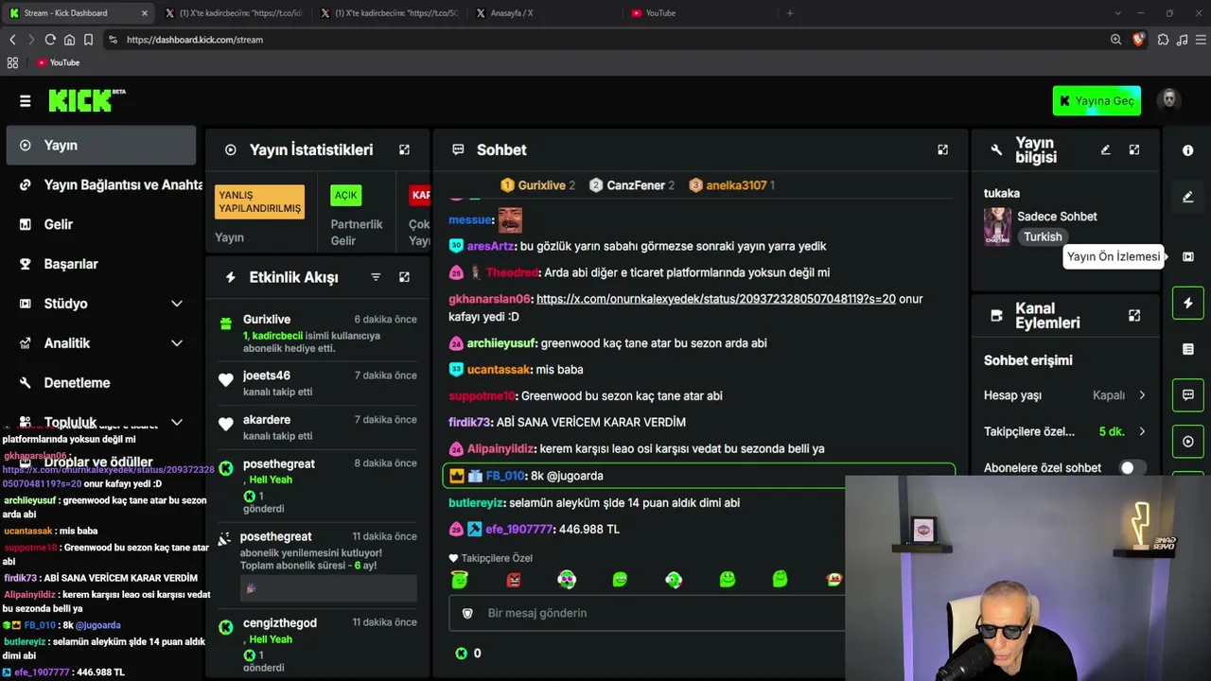Viewport: 1211px width, 681px height.
Task: Click the Turkish language tag
Action: (1043, 237)
